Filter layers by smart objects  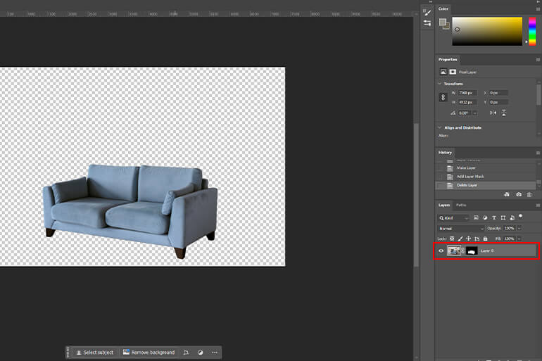point(512,217)
